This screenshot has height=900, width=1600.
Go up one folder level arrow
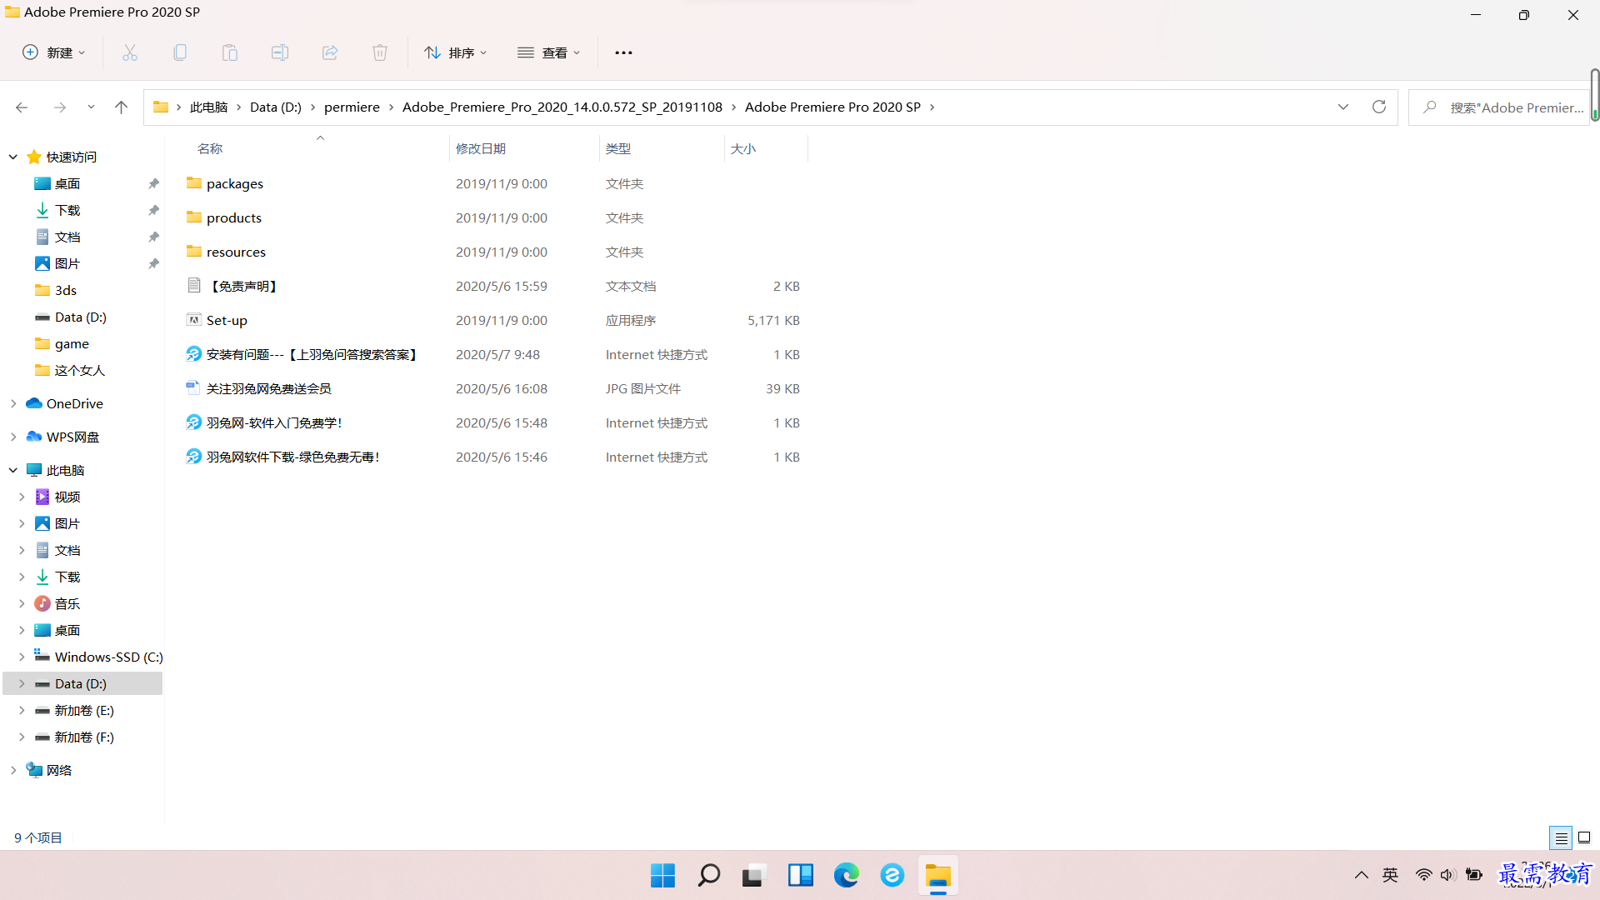click(x=122, y=107)
